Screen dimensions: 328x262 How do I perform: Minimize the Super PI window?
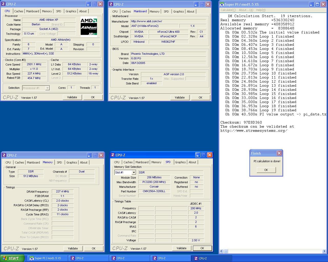tap(311, 4)
